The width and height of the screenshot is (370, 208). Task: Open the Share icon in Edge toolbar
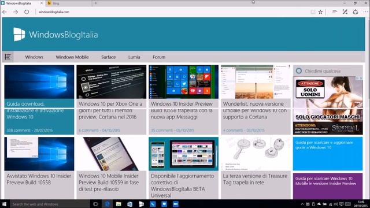coord(356,12)
